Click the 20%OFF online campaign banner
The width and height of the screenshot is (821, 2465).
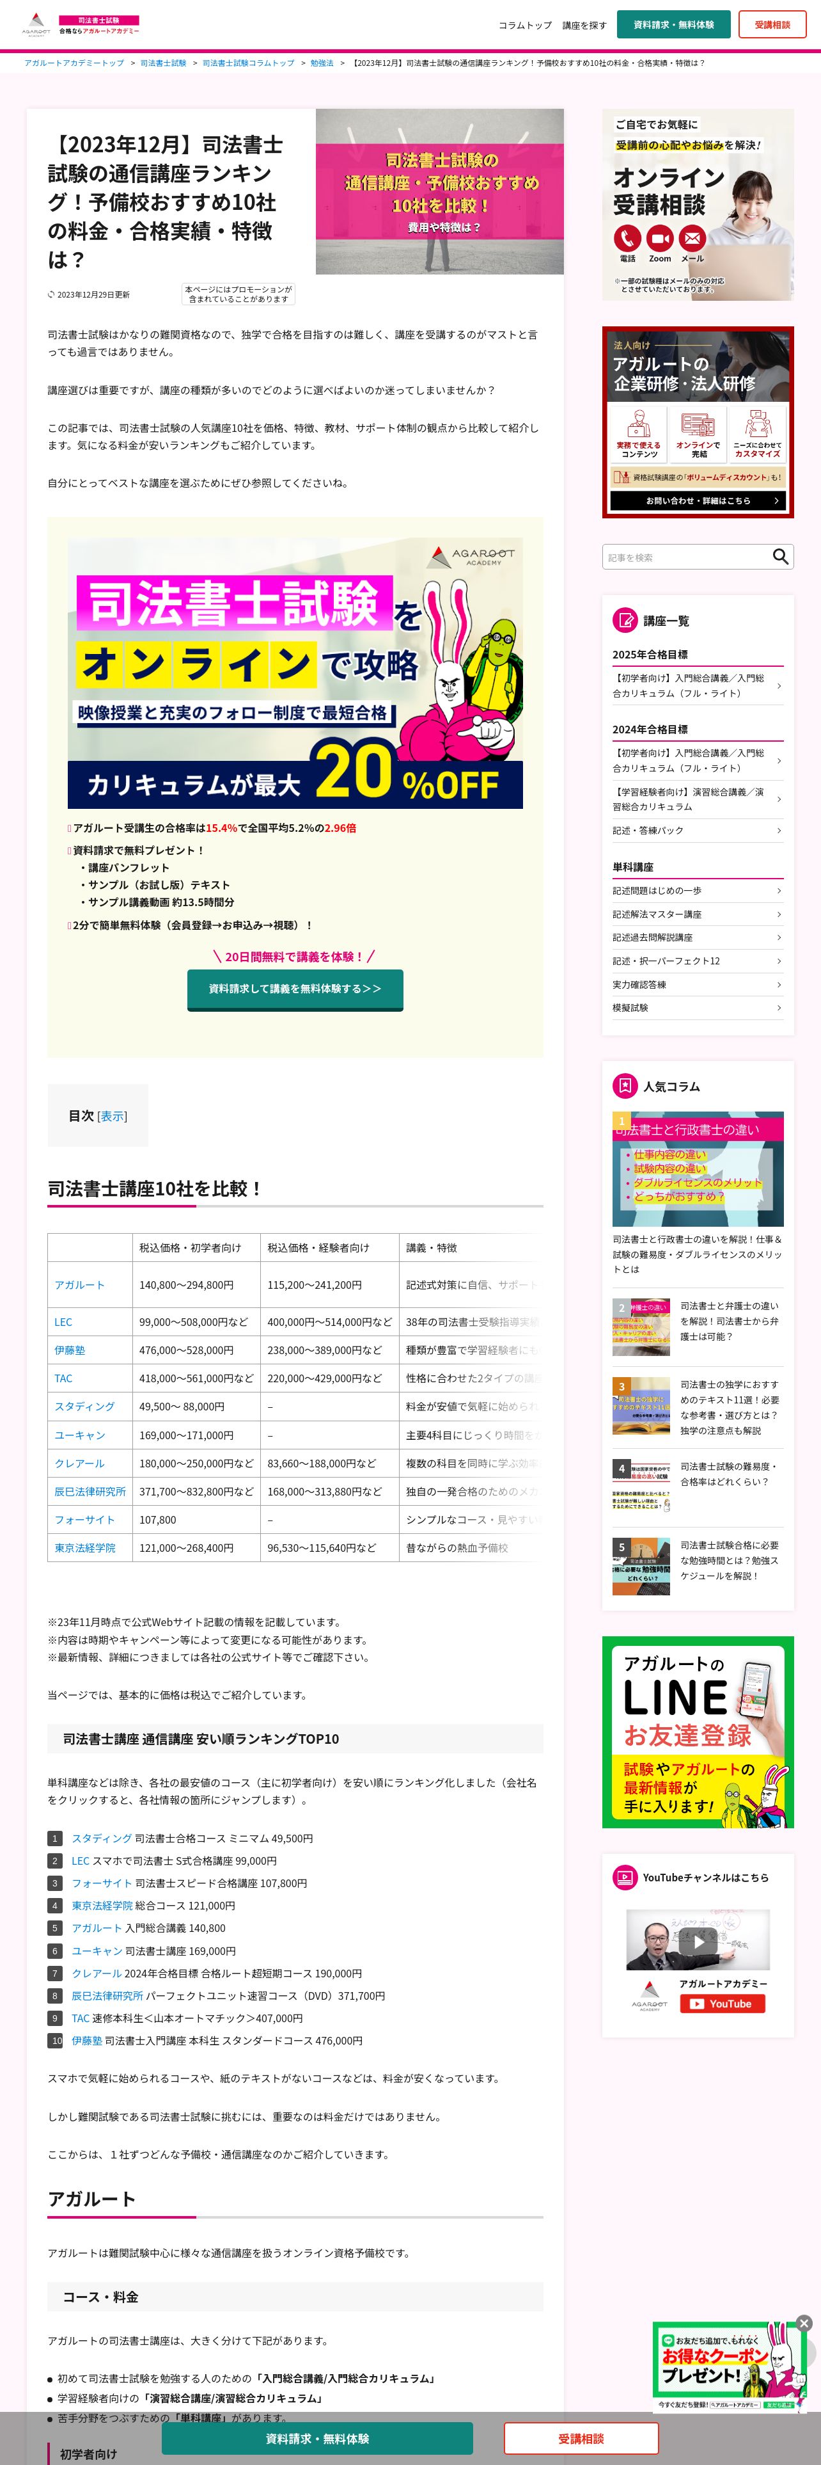(x=294, y=673)
